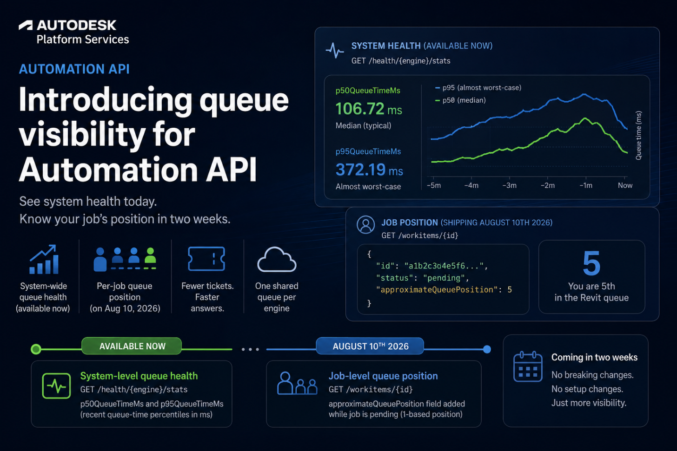677x451 pixels.
Task: Click the p50 (median) legend entry
Action: [x=460, y=100]
